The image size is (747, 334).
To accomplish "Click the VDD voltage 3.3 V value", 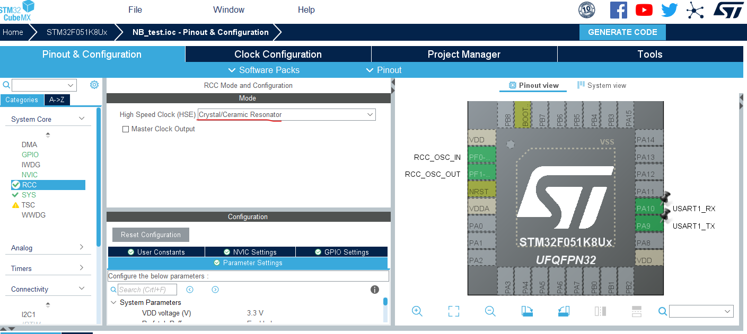I will 255,313.
